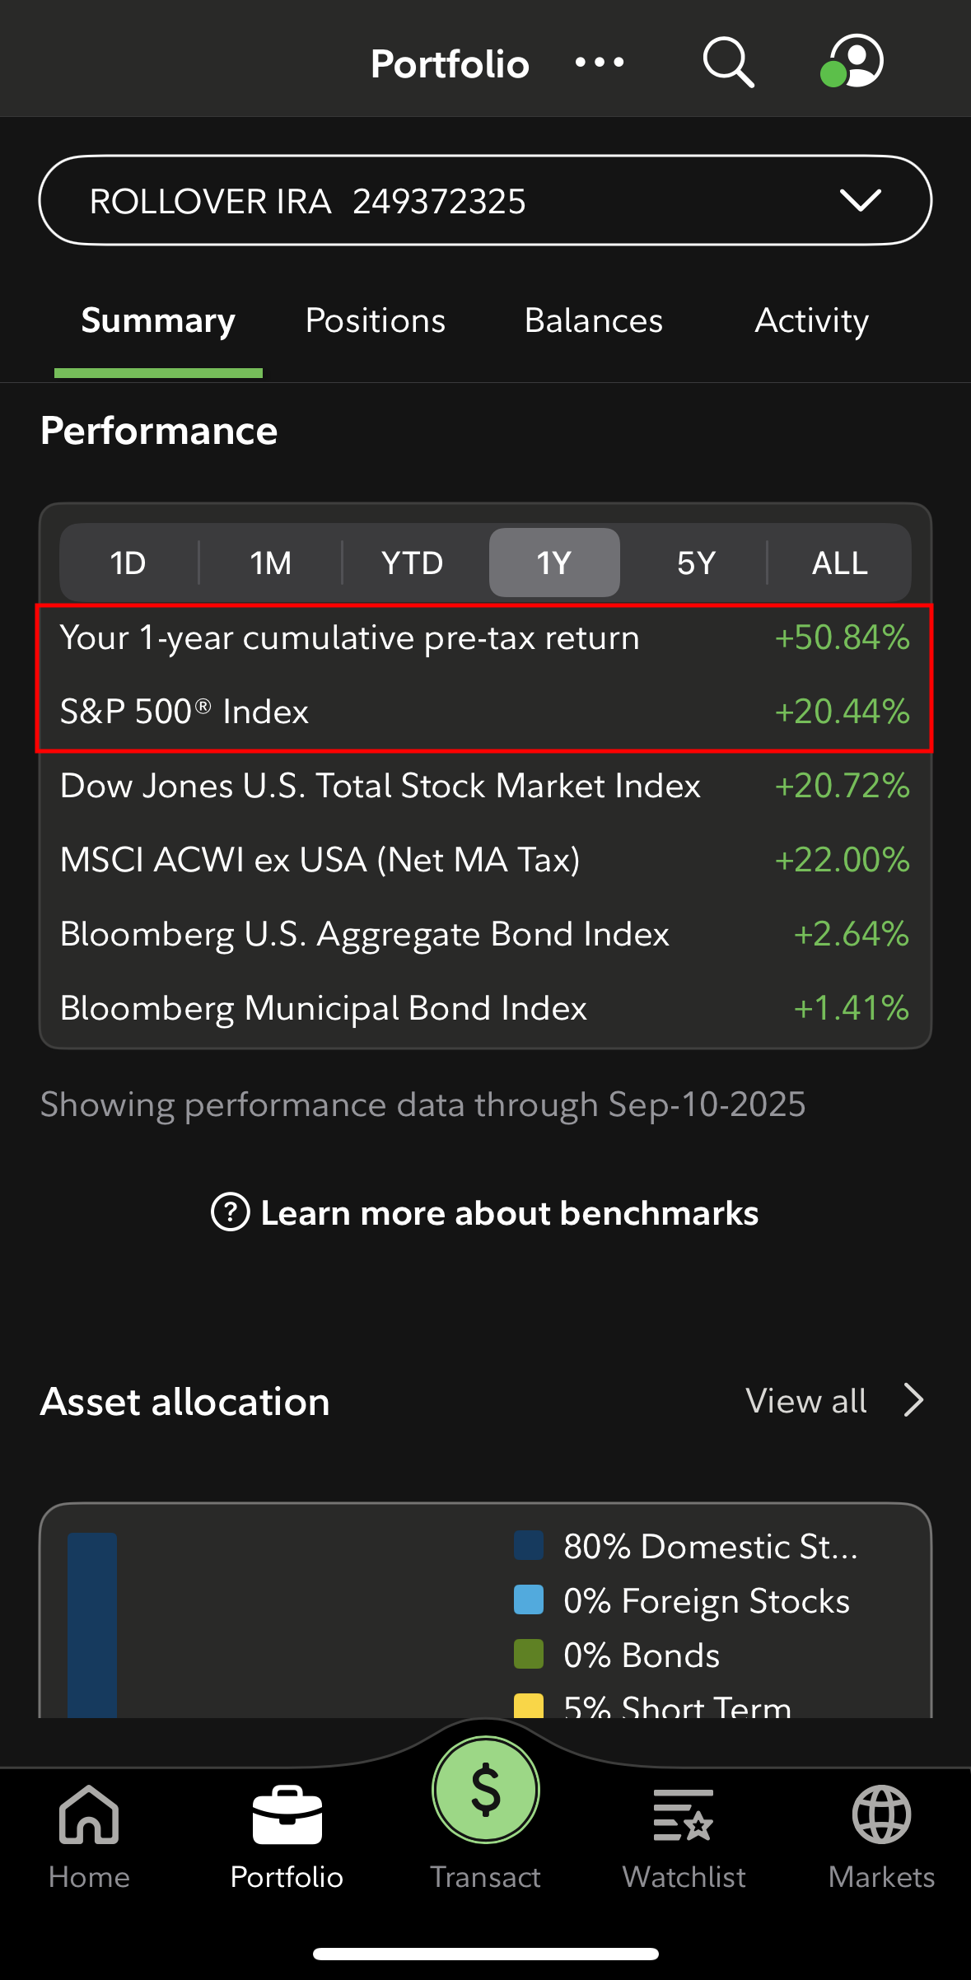Image resolution: width=971 pixels, height=1980 pixels.
Task: Tap View all for asset allocation
Action: coord(805,1400)
